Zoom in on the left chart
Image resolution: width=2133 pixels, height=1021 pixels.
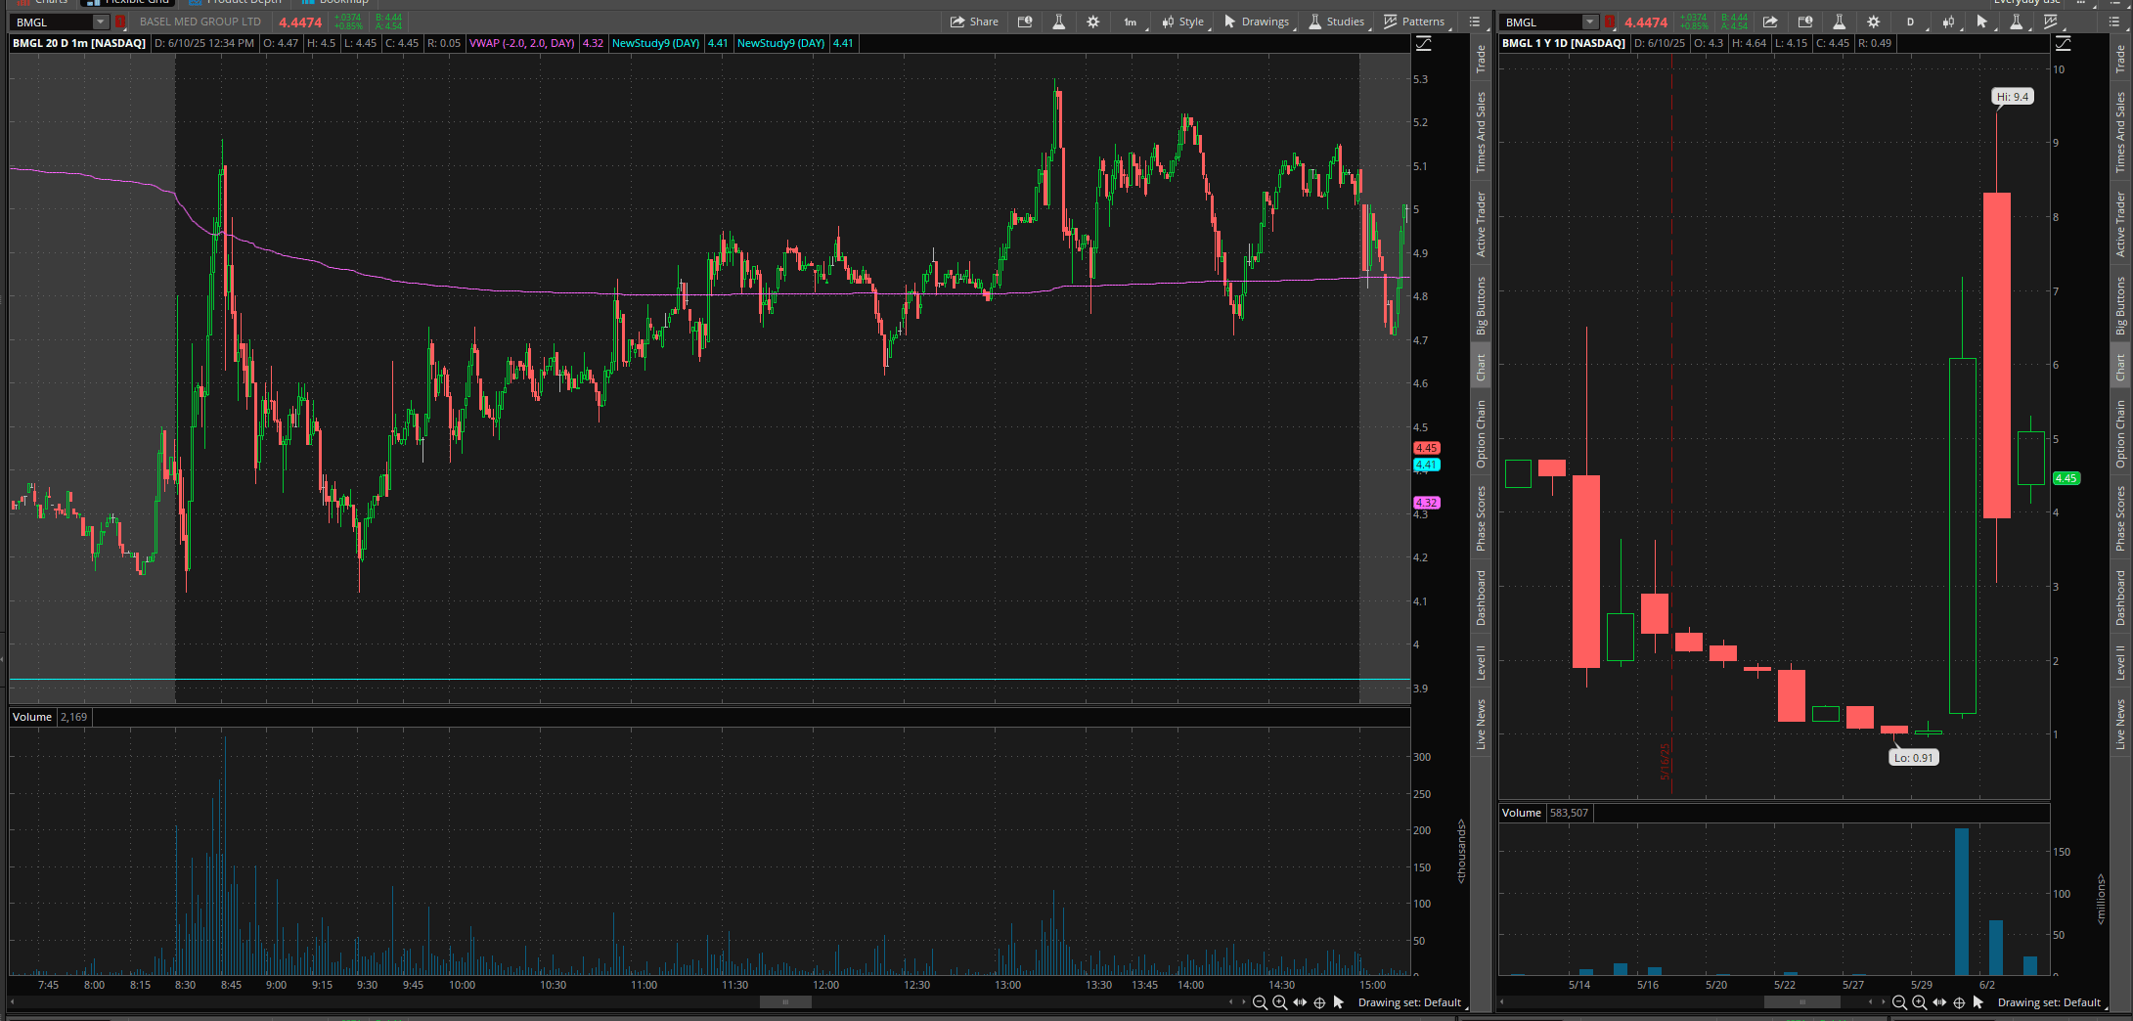point(1279,1002)
